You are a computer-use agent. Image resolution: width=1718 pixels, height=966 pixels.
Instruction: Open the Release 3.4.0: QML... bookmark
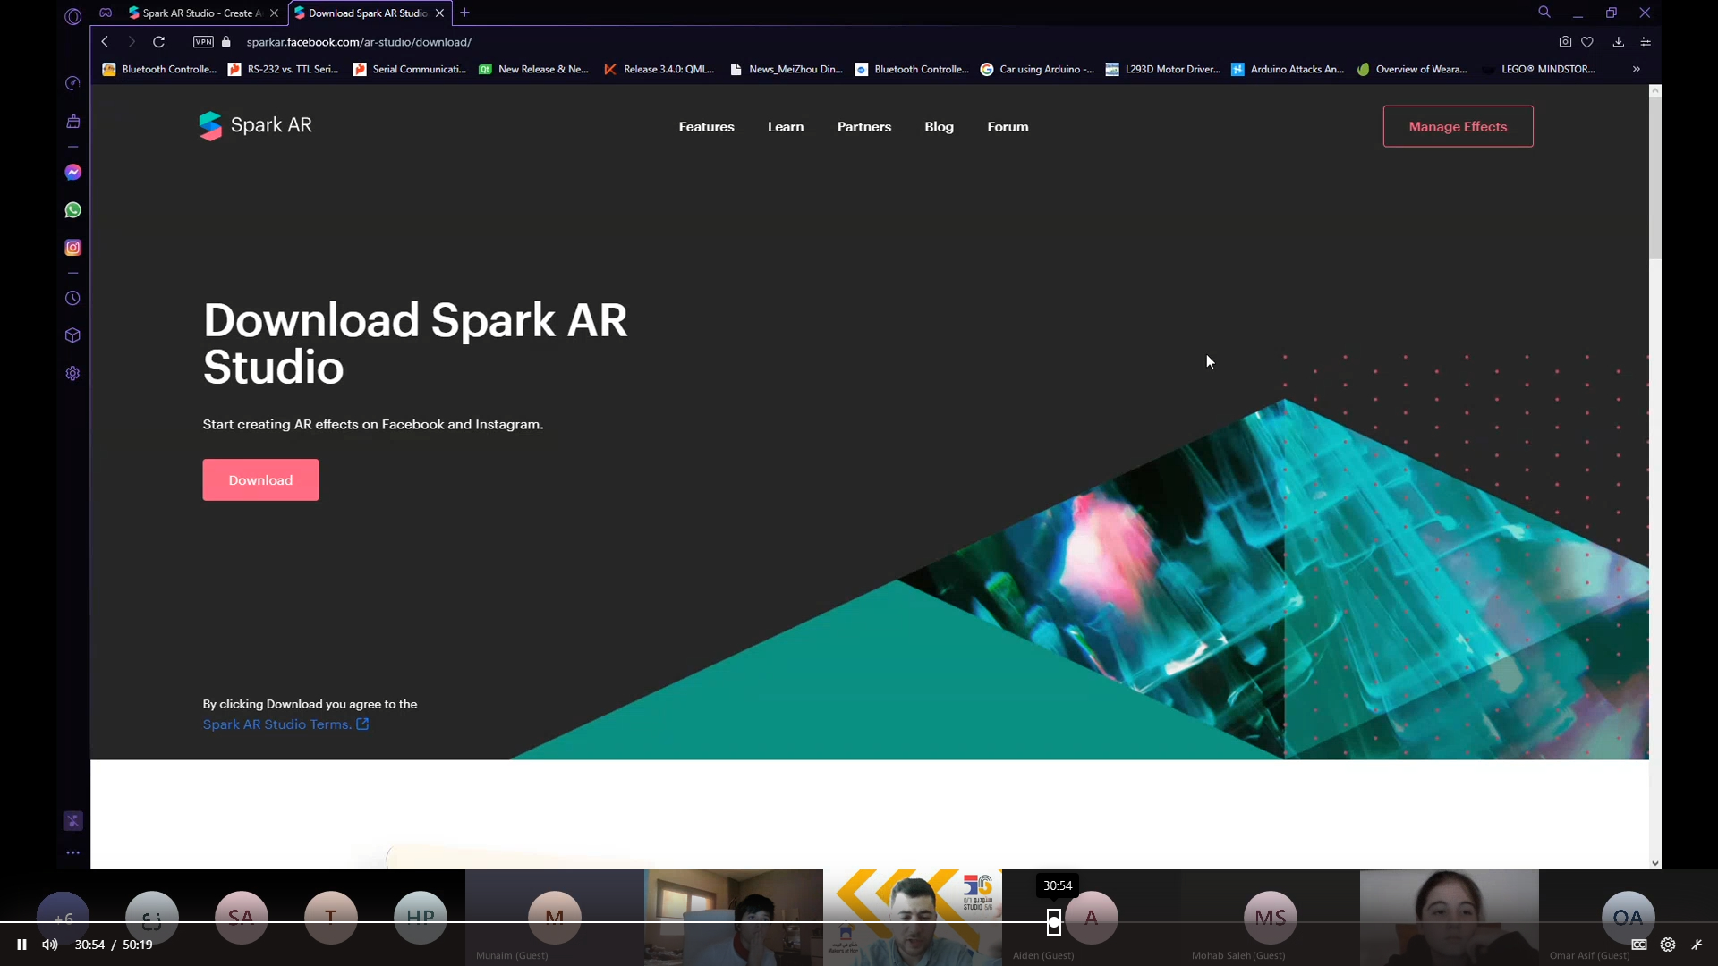point(659,69)
